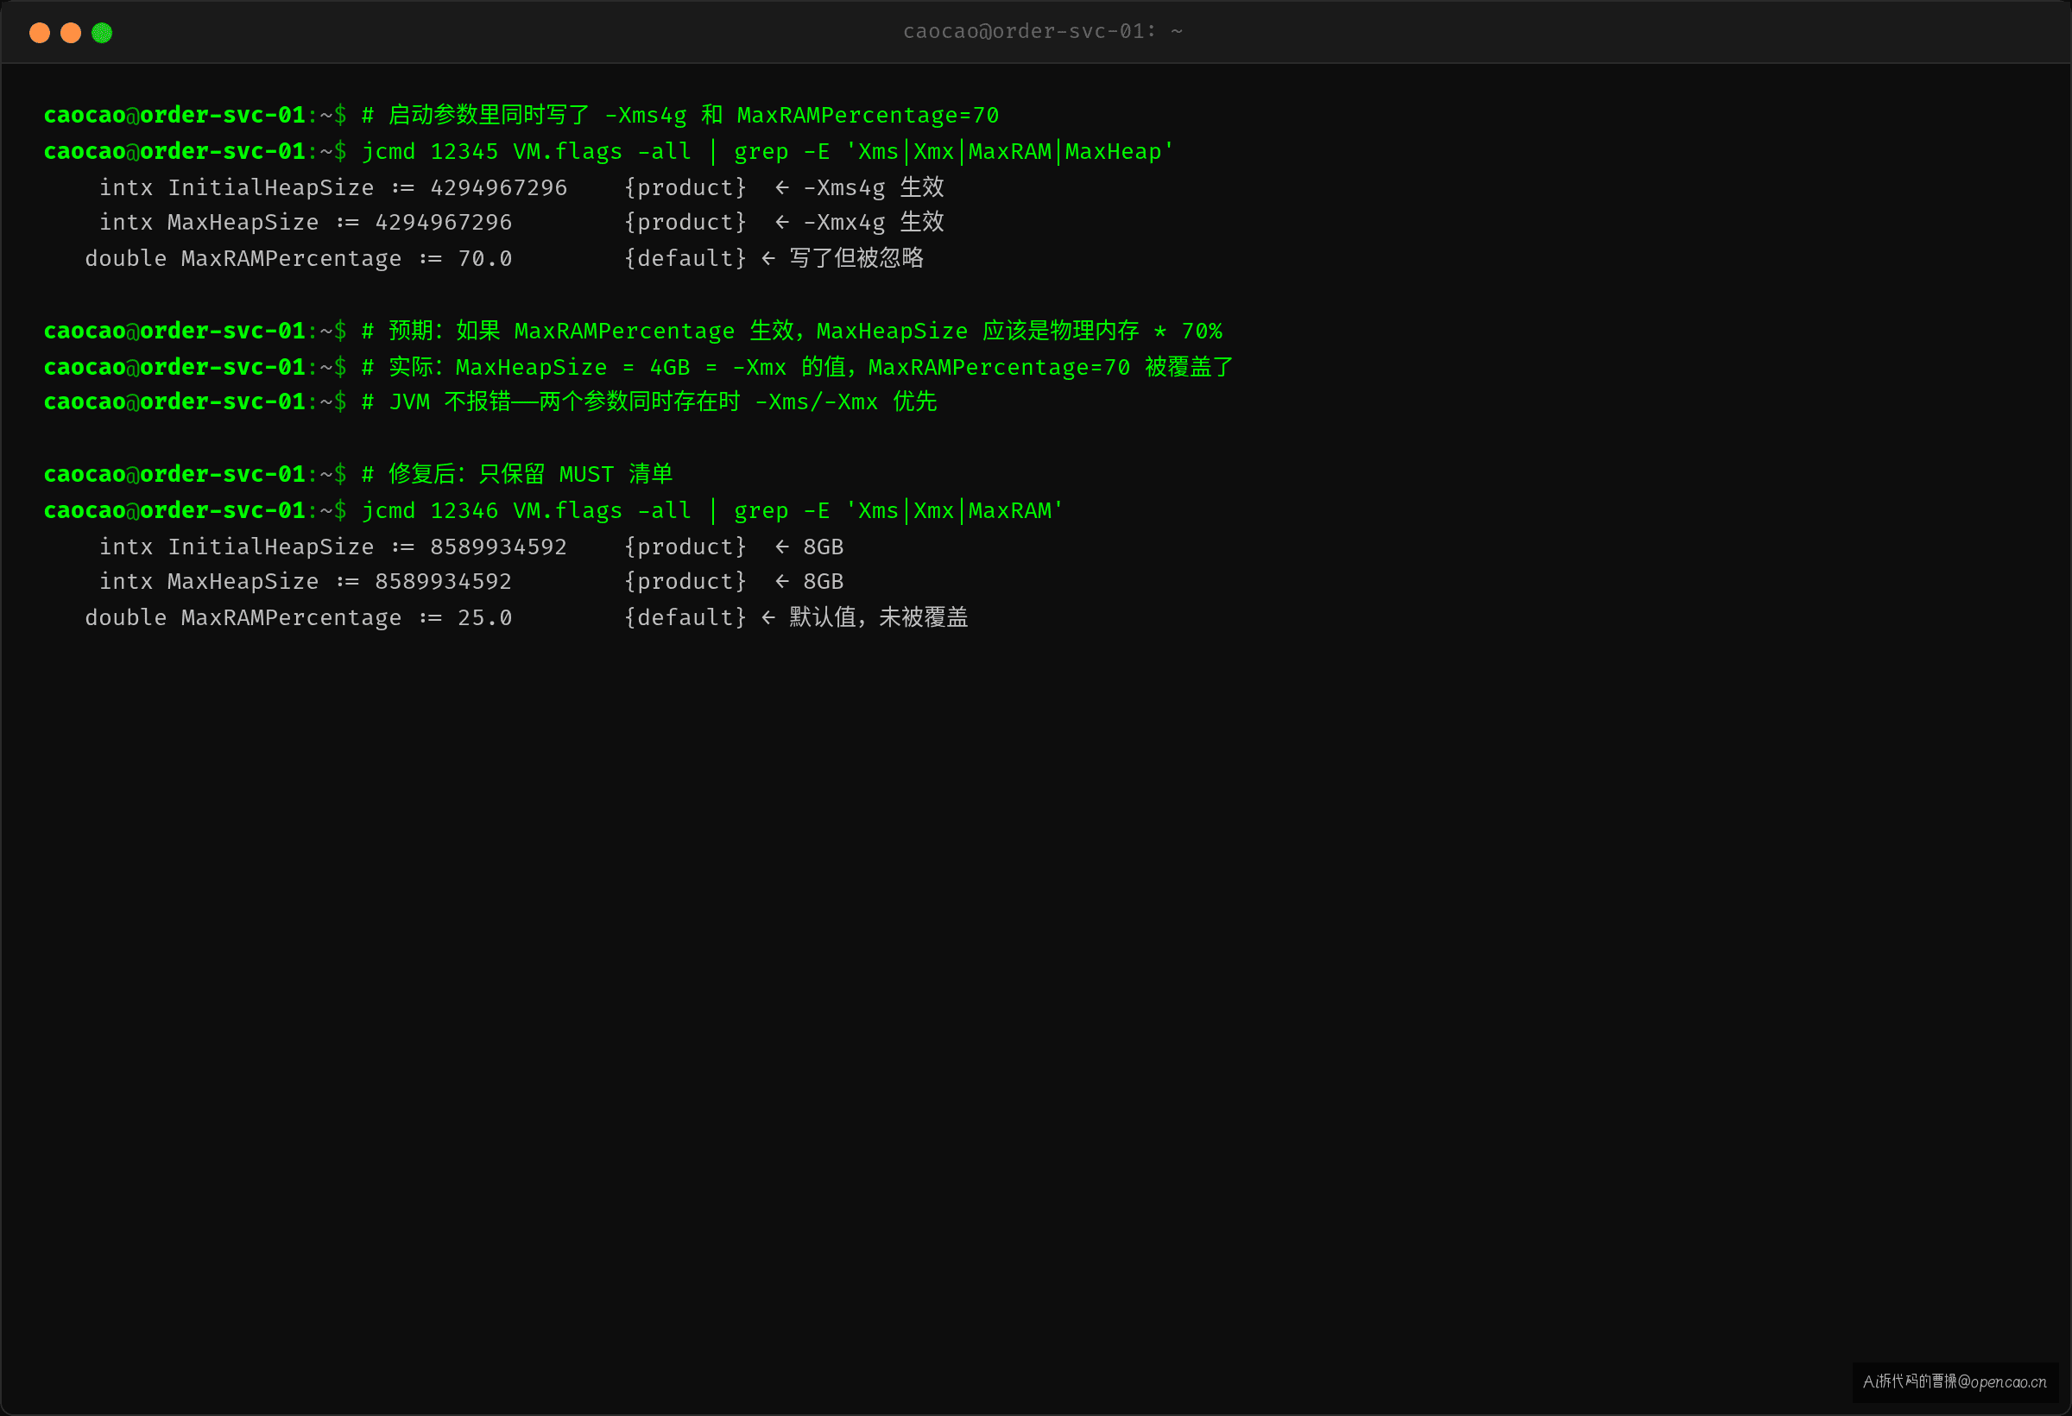The width and height of the screenshot is (2072, 1416).
Task: Click the InitialHeapSize value 4294967296
Action: (498, 187)
